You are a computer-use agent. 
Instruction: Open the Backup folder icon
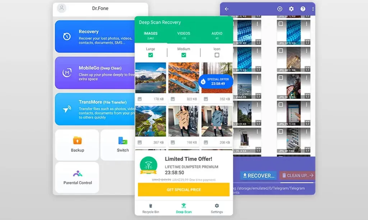[77, 140]
